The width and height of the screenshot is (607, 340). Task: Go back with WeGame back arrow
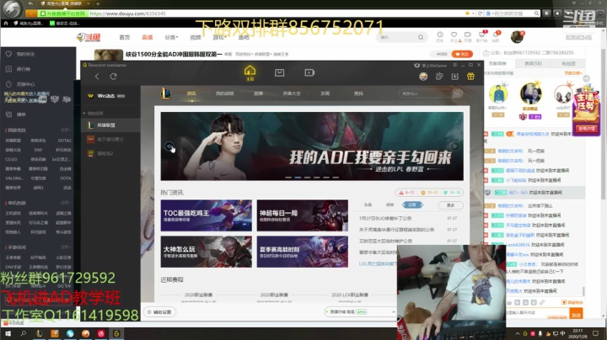pyautogui.click(x=97, y=77)
